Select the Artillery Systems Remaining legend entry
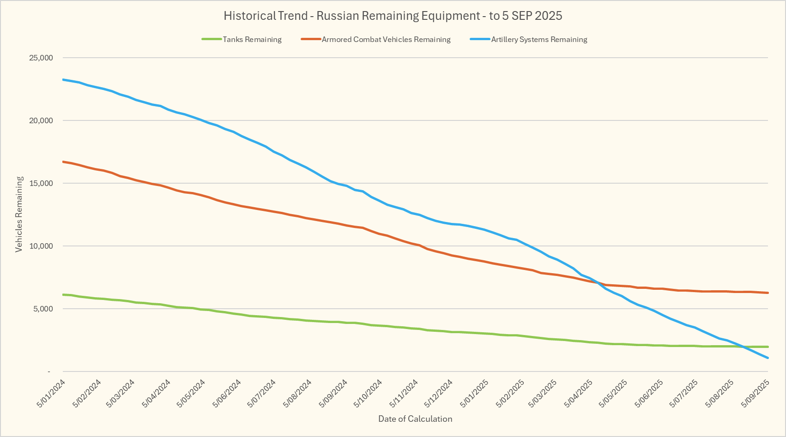The height and width of the screenshot is (437, 786). click(539, 40)
